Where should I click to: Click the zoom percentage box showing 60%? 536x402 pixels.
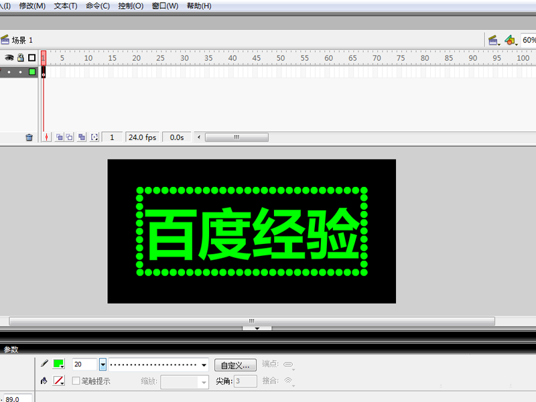529,40
